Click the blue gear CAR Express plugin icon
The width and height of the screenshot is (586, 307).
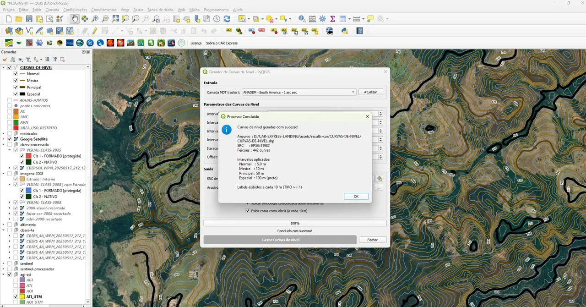(39, 43)
